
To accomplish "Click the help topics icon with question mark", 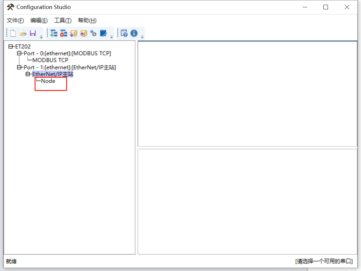I will pos(124,33).
